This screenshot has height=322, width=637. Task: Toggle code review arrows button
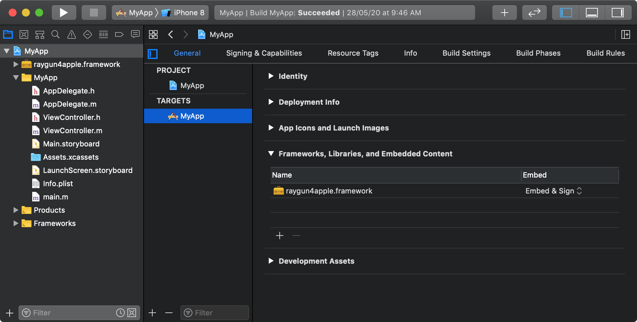[534, 13]
